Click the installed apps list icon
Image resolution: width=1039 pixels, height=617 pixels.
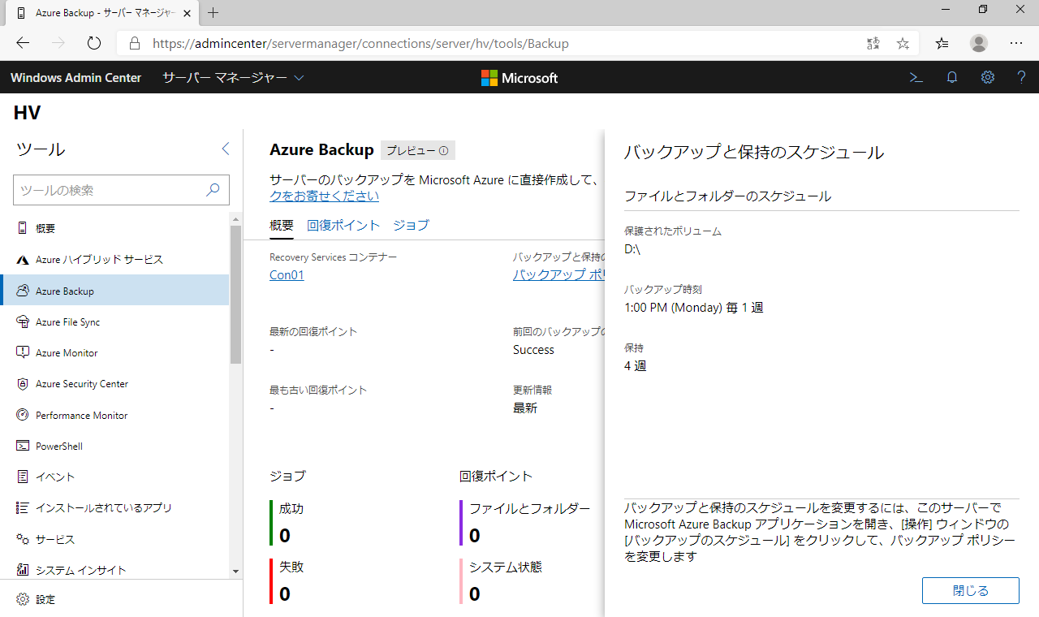click(22, 508)
